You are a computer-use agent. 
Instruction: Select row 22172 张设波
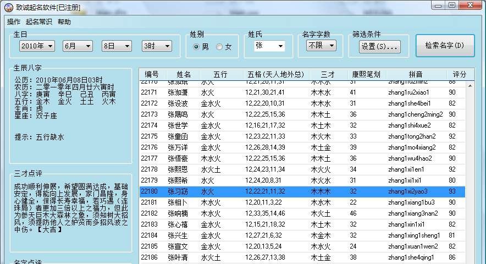coord(302,103)
